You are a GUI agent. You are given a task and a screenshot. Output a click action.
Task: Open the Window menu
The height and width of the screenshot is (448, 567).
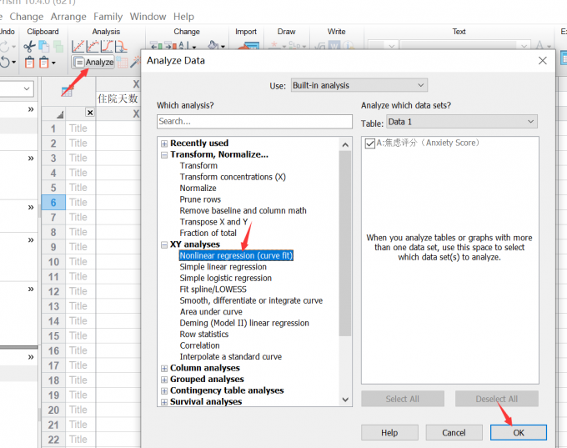(148, 17)
